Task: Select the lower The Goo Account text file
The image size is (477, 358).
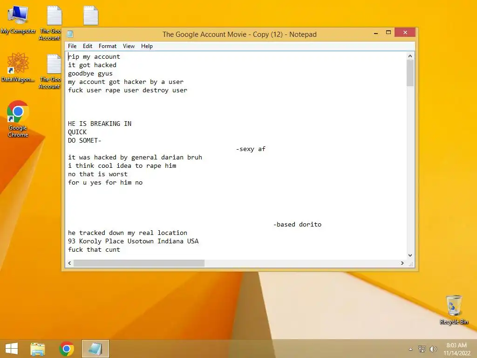Action: (51, 72)
